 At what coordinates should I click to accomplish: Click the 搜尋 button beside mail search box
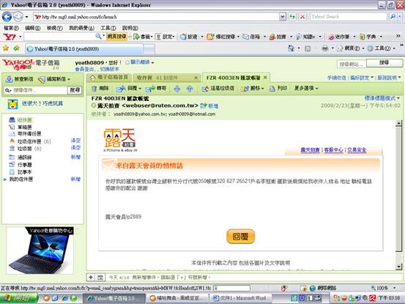[75, 90]
